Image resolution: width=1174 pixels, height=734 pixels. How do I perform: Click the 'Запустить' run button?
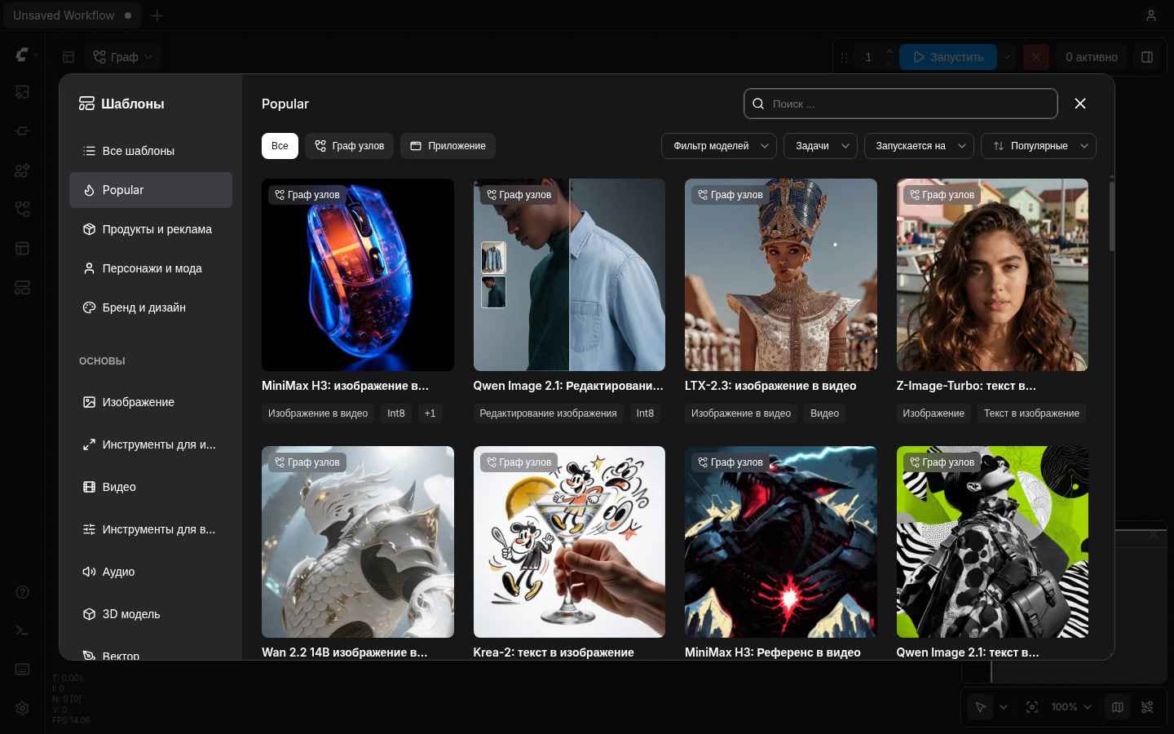(948, 57)
